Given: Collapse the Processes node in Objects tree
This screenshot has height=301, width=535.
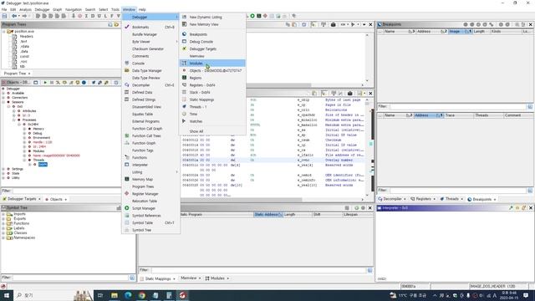Looking at the screenshot, I should pos(14,120).
